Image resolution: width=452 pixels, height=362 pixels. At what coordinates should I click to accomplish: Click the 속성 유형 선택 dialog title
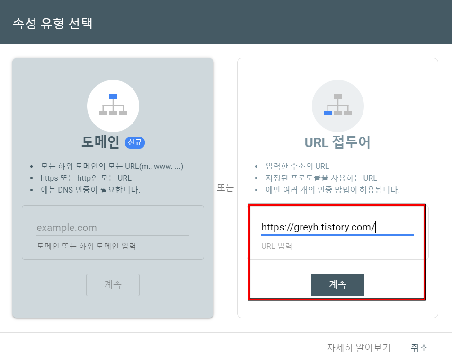click(x=53, y=23)
